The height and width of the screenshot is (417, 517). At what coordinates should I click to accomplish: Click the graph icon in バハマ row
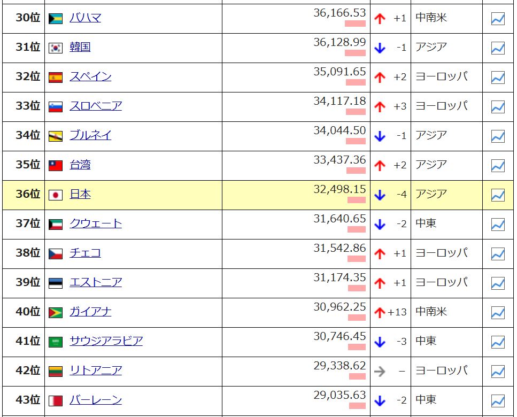click(498, 19)
